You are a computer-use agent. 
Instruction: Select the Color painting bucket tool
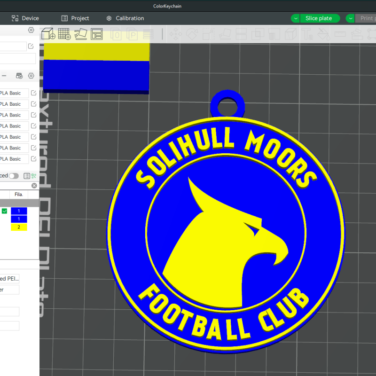coord(323,34)
